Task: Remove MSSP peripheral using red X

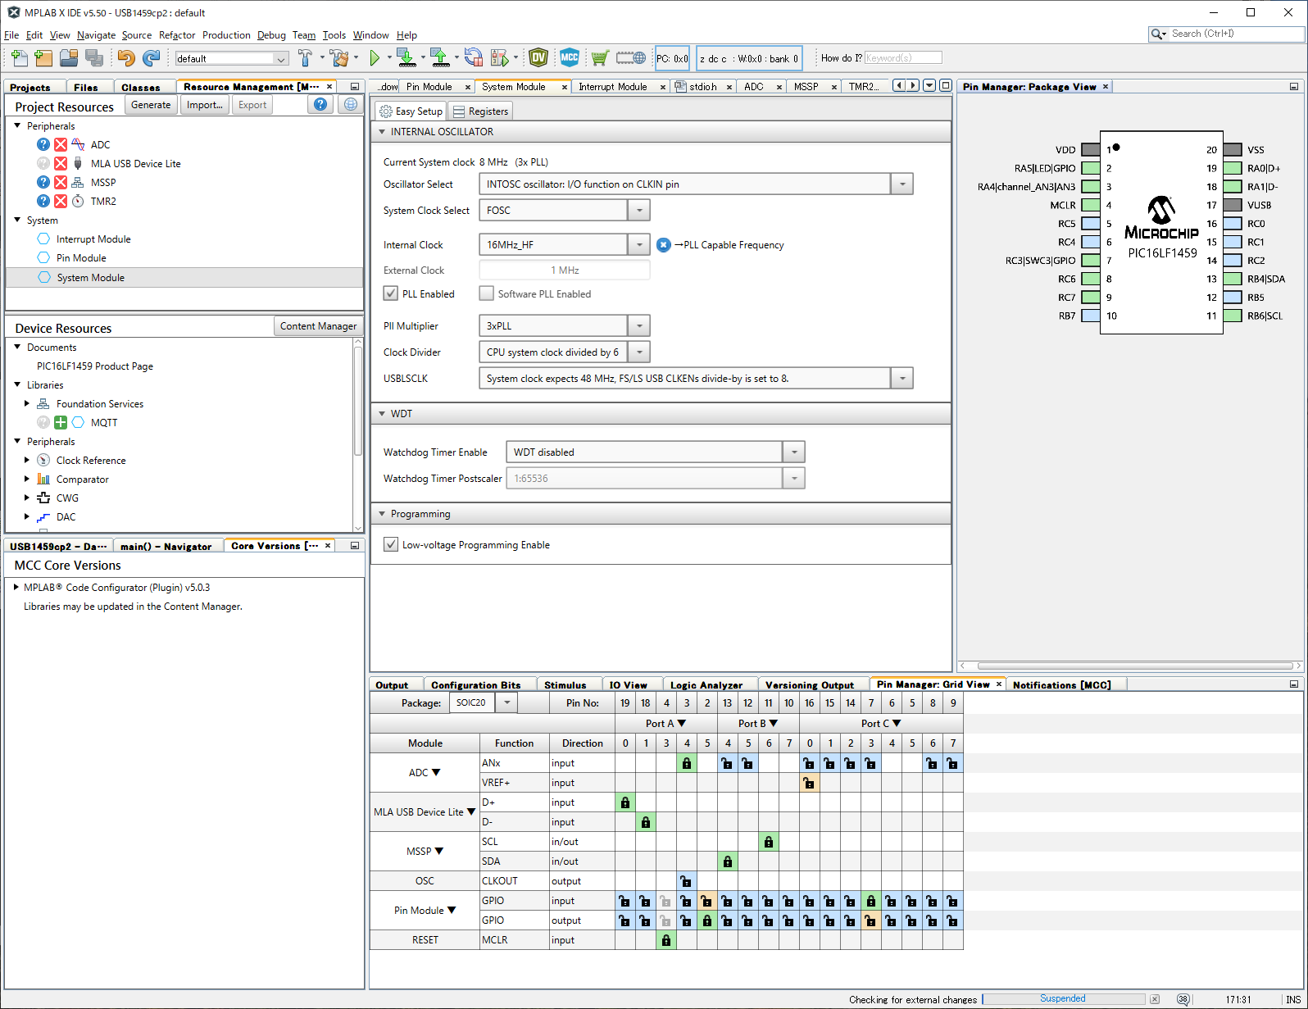Action: (x=61, y=182)
